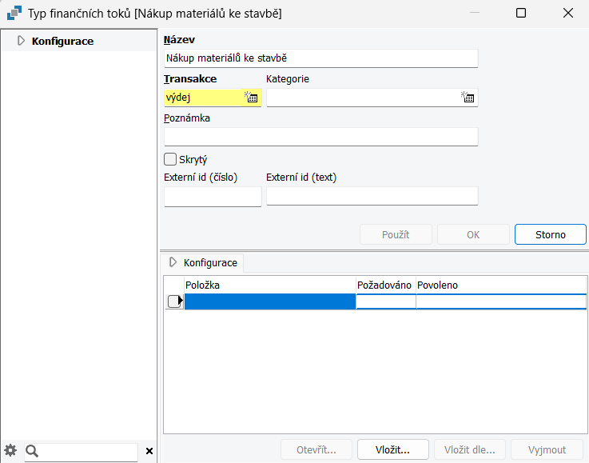The image size is (589, 463).
Task: Open the Kategorie lookup list icon
Action: tap(468, 98)
